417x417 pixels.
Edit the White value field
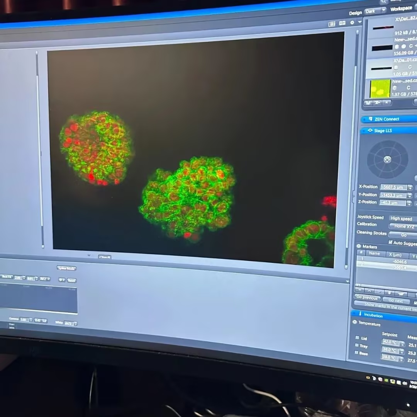[x=69, y=323]
